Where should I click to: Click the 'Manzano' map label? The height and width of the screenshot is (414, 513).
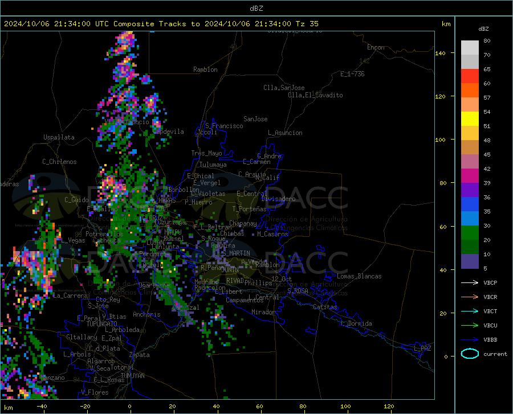[53, 378]
